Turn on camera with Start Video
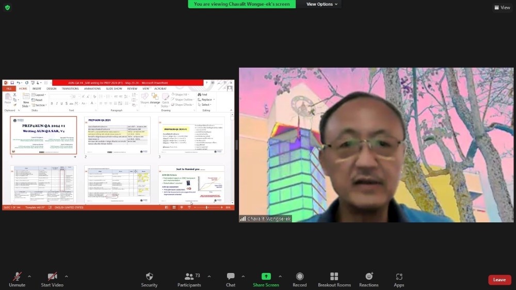This screenshot has height=290, width=516. pyautogui.click(x=52, y=277)
